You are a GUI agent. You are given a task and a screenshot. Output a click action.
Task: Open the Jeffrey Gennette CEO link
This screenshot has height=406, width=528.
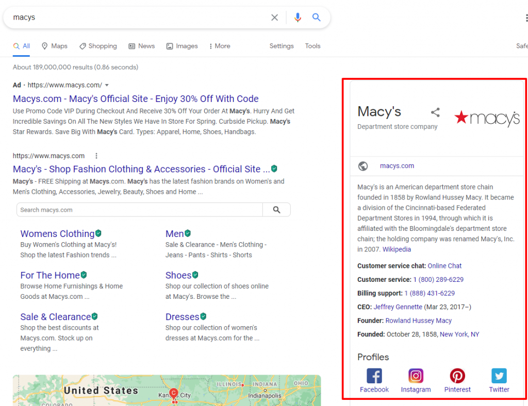pyautogui.click(x=398, y=307)
